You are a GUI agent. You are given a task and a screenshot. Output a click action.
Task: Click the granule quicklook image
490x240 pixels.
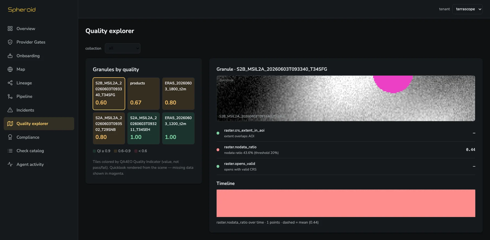click(x=346, y=98)
